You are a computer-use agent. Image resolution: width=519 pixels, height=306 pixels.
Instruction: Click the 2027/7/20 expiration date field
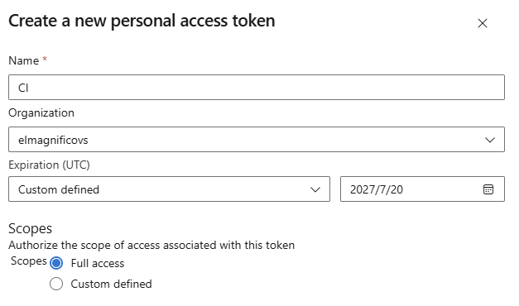(x=422, y=189)
